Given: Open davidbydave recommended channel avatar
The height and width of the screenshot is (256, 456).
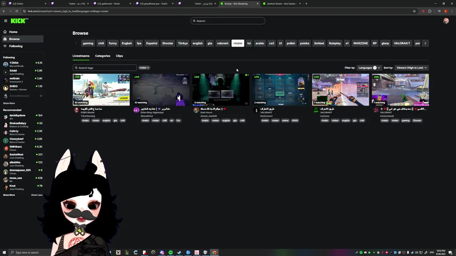Looking at the screenshot, I should (x=6, y=117).
